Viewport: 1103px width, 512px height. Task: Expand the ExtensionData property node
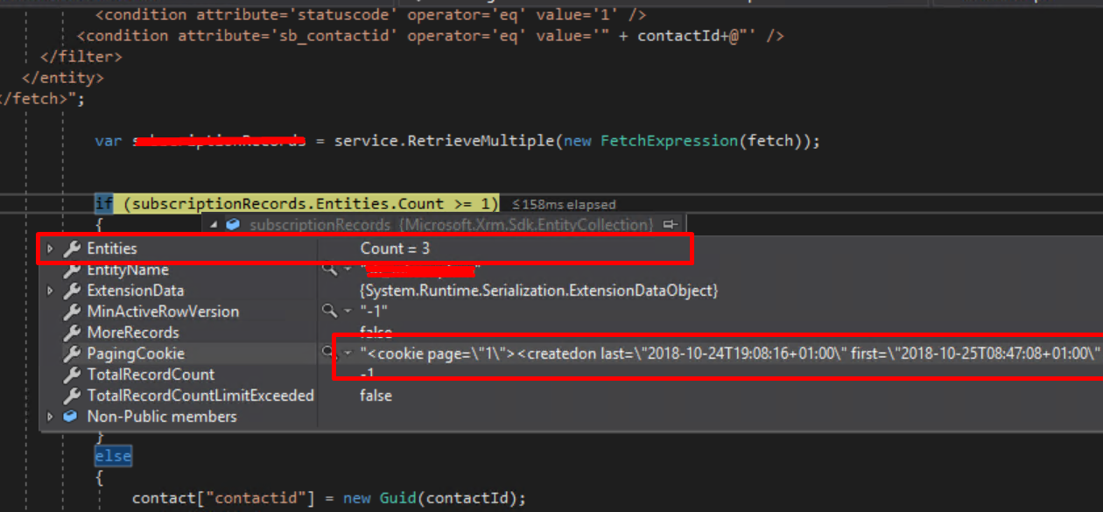(51, 291)
